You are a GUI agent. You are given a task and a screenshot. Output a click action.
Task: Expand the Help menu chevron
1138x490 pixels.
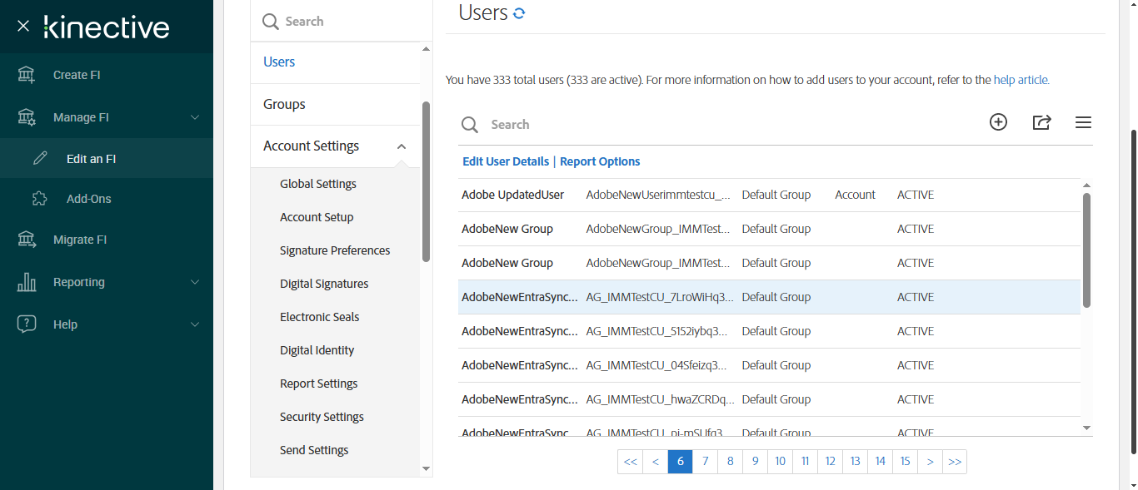195,324
